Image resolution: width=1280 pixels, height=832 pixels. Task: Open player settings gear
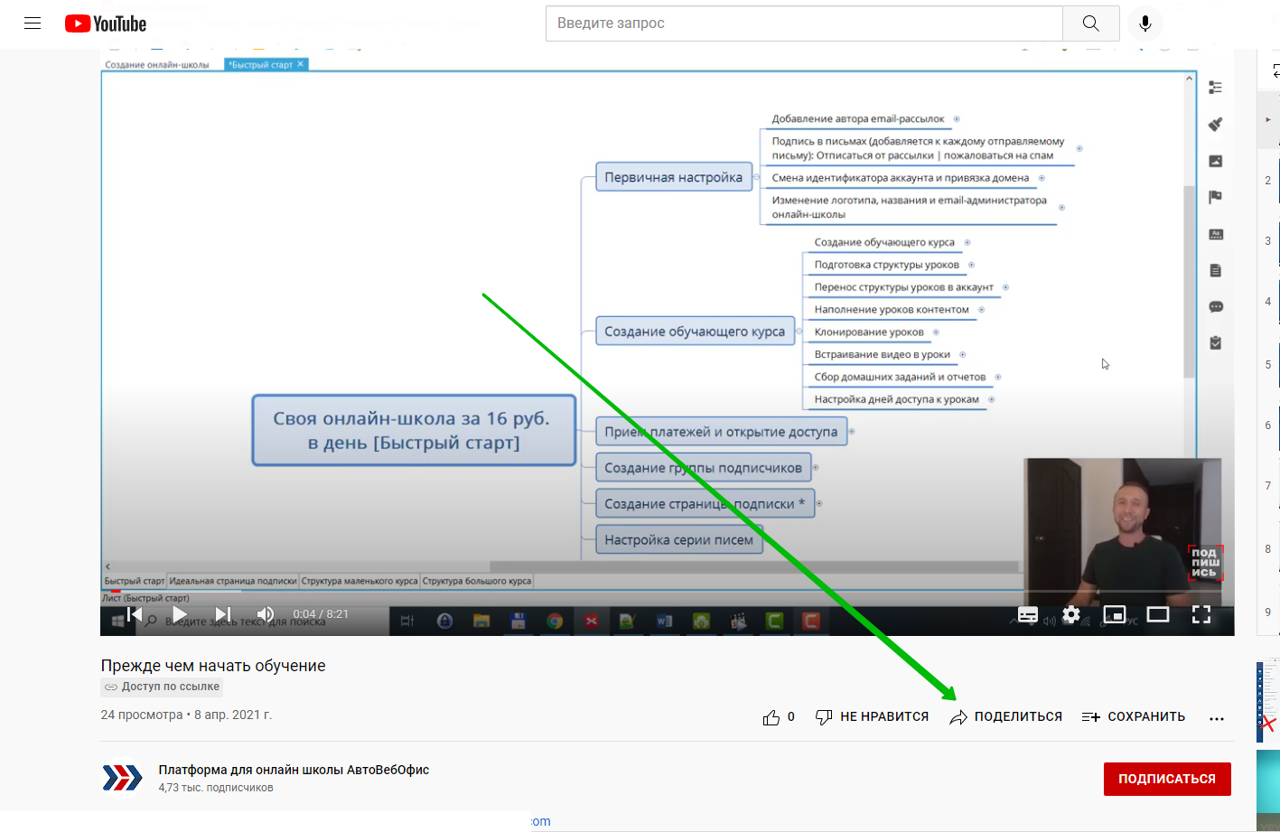pyautogui.click(x=1071, y=614)
